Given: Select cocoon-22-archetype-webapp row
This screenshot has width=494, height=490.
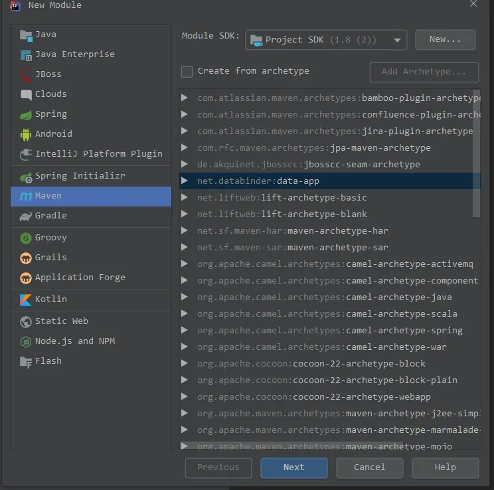Looking at the screenshot, I should pyautogui.click(x=330, y=397).
